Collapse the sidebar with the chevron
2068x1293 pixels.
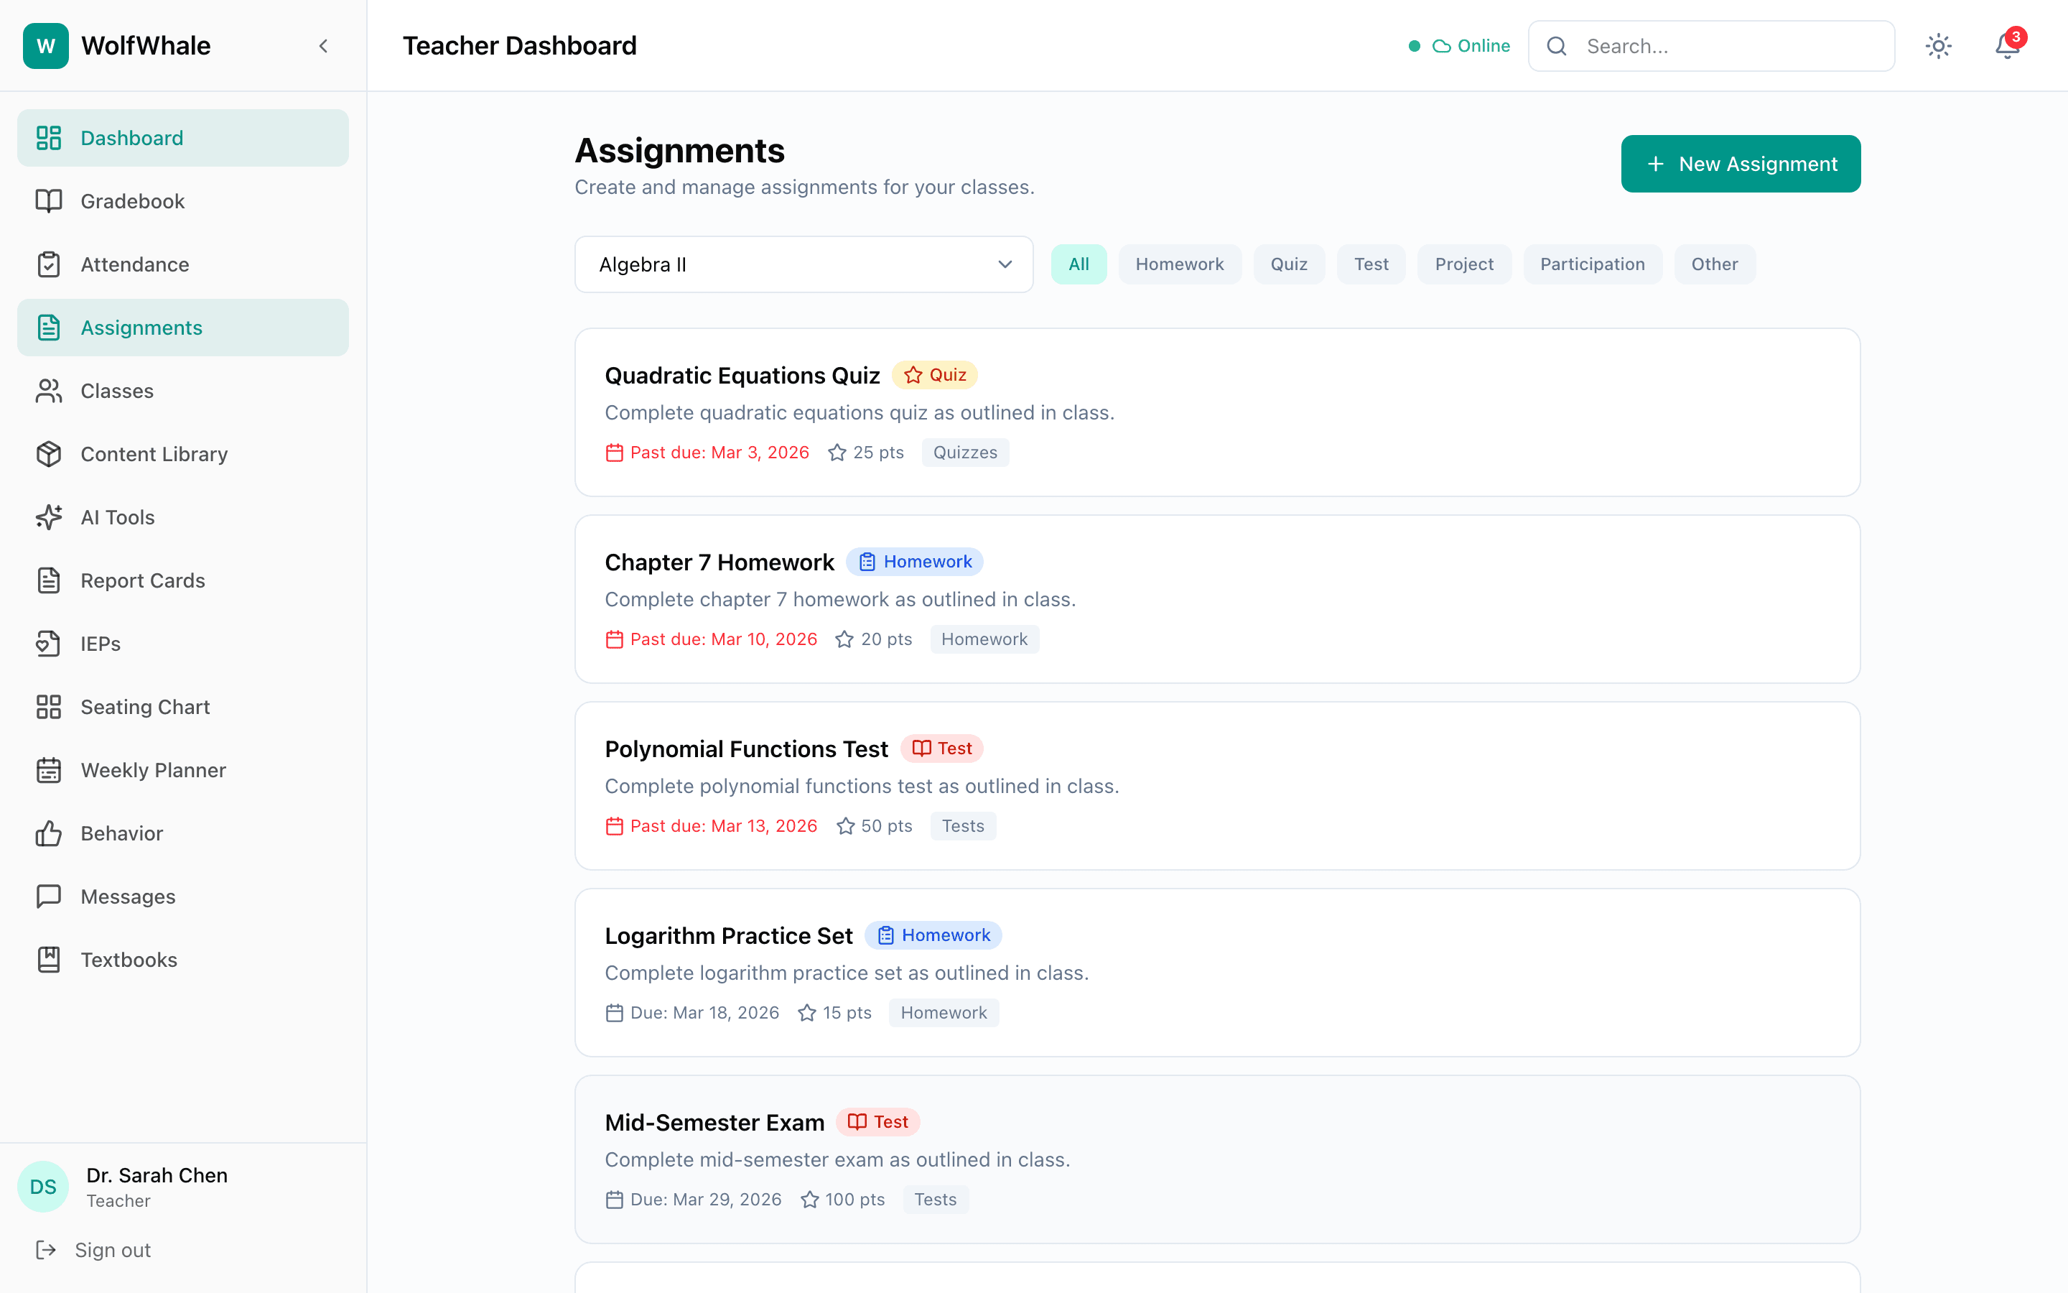[x=323, y=45]
